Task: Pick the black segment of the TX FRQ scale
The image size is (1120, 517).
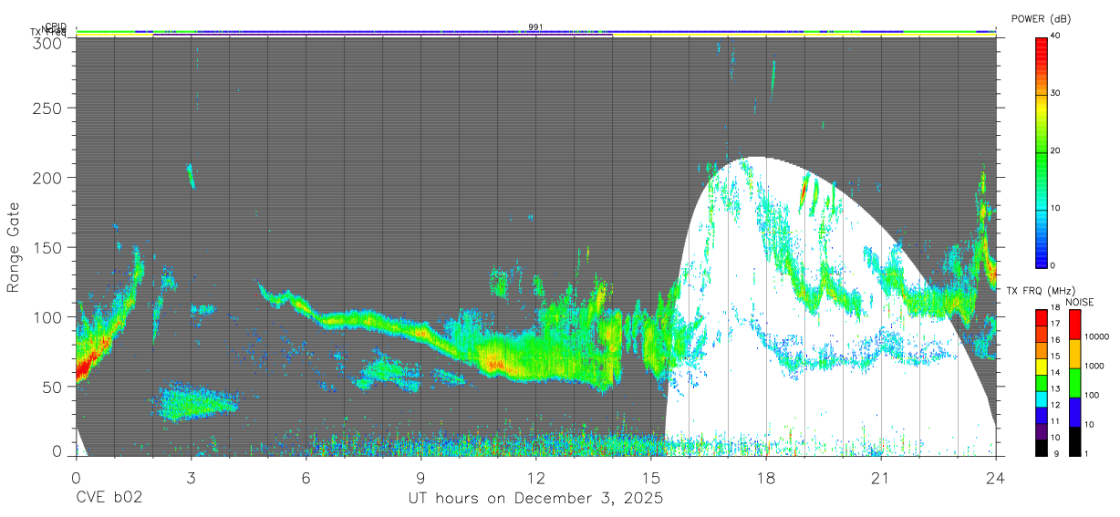Action: (x=1042, y=446)
